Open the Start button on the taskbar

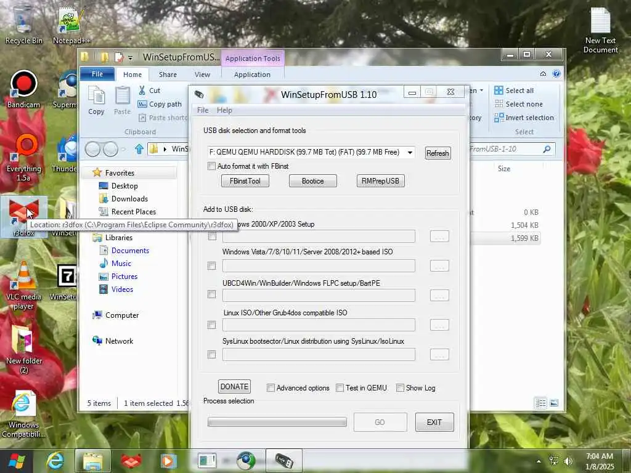16,461
